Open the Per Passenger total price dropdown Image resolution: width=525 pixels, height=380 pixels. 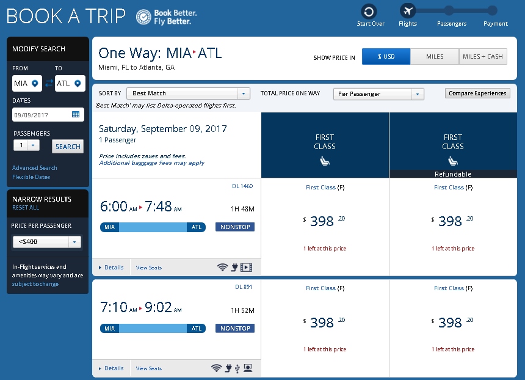pyautogui.click(x=378, y=94)
